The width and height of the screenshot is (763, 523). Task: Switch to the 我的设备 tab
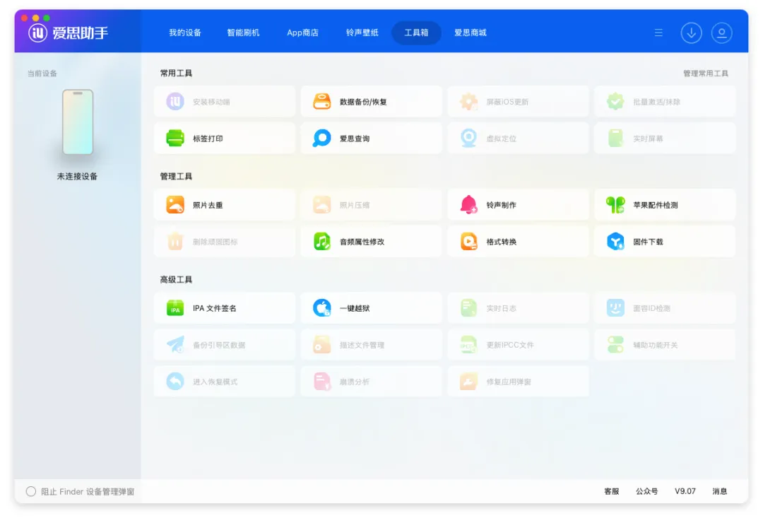185,33
